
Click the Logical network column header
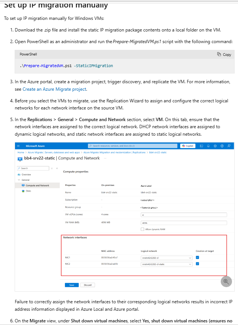149,251
